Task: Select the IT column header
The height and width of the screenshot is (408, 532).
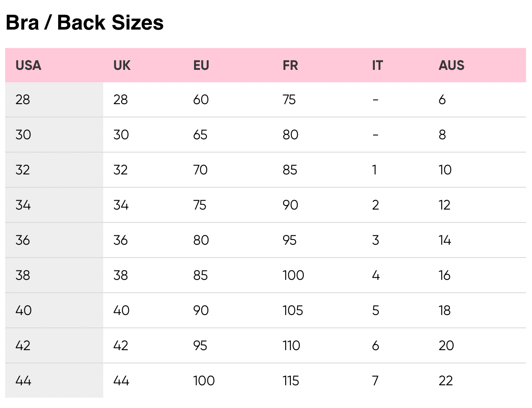Action: 377,66
